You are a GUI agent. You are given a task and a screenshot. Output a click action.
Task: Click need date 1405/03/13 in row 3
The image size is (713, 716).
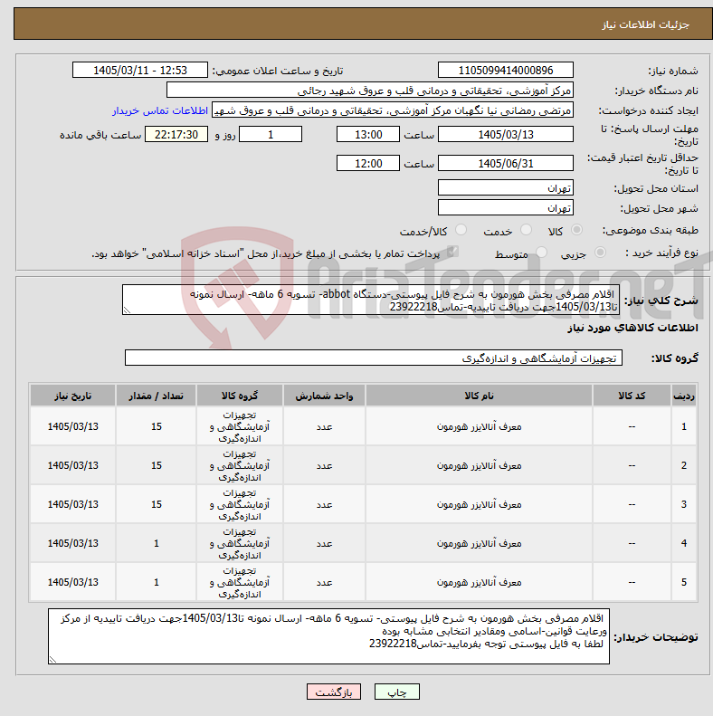[x=73, y=504]
